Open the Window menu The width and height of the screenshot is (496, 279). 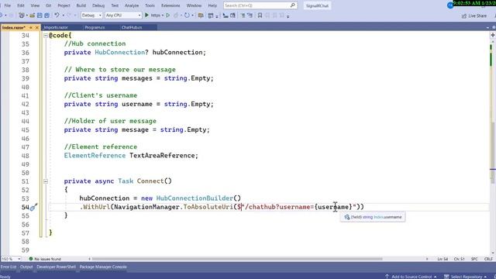194,5
